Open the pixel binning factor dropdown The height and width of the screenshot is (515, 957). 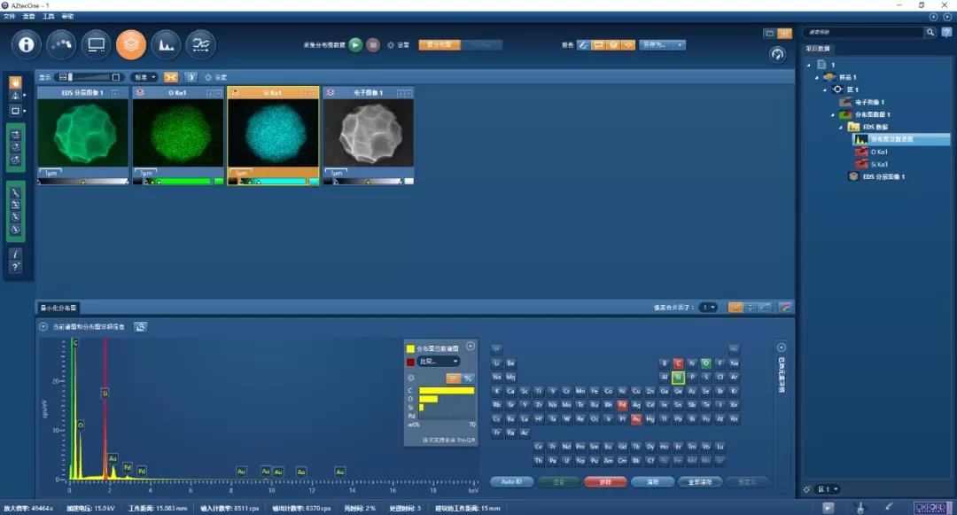tap(708, 308)
